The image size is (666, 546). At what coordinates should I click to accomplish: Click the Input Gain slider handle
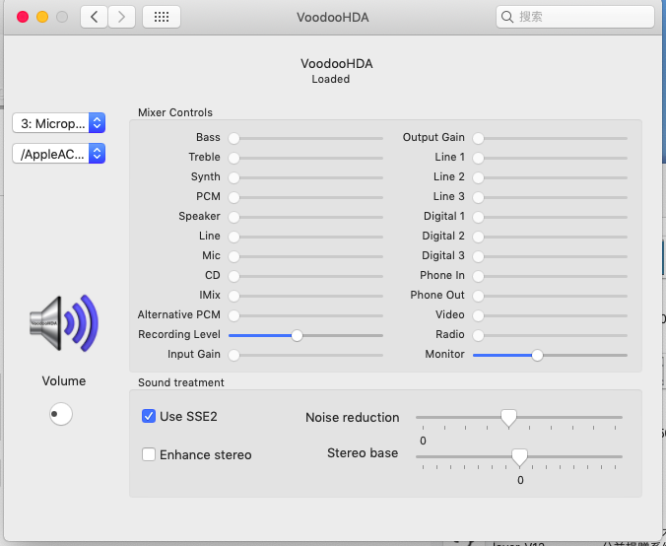point(233,355)
